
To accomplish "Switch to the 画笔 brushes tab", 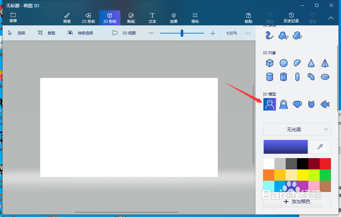I will [x=67, y=18].
